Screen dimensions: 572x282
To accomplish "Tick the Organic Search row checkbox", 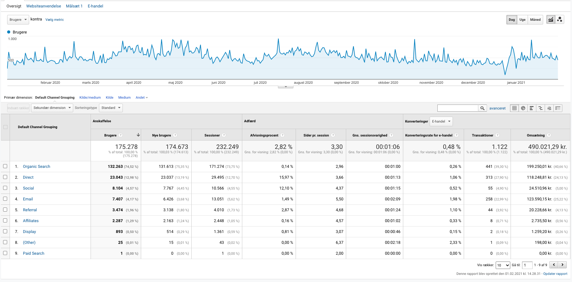I will click(x=5, y=166).
